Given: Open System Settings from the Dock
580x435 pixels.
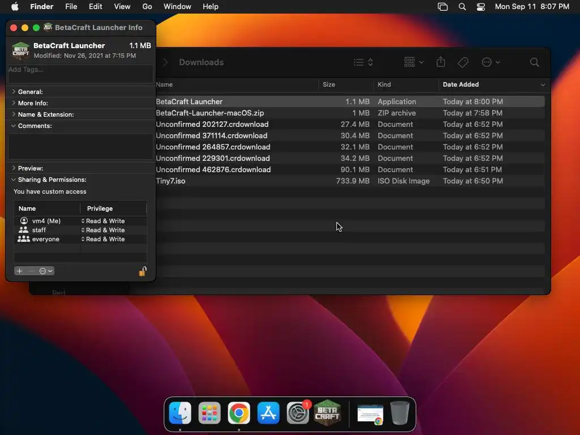Looking at the screenshot, I should [x=298, y=413].
